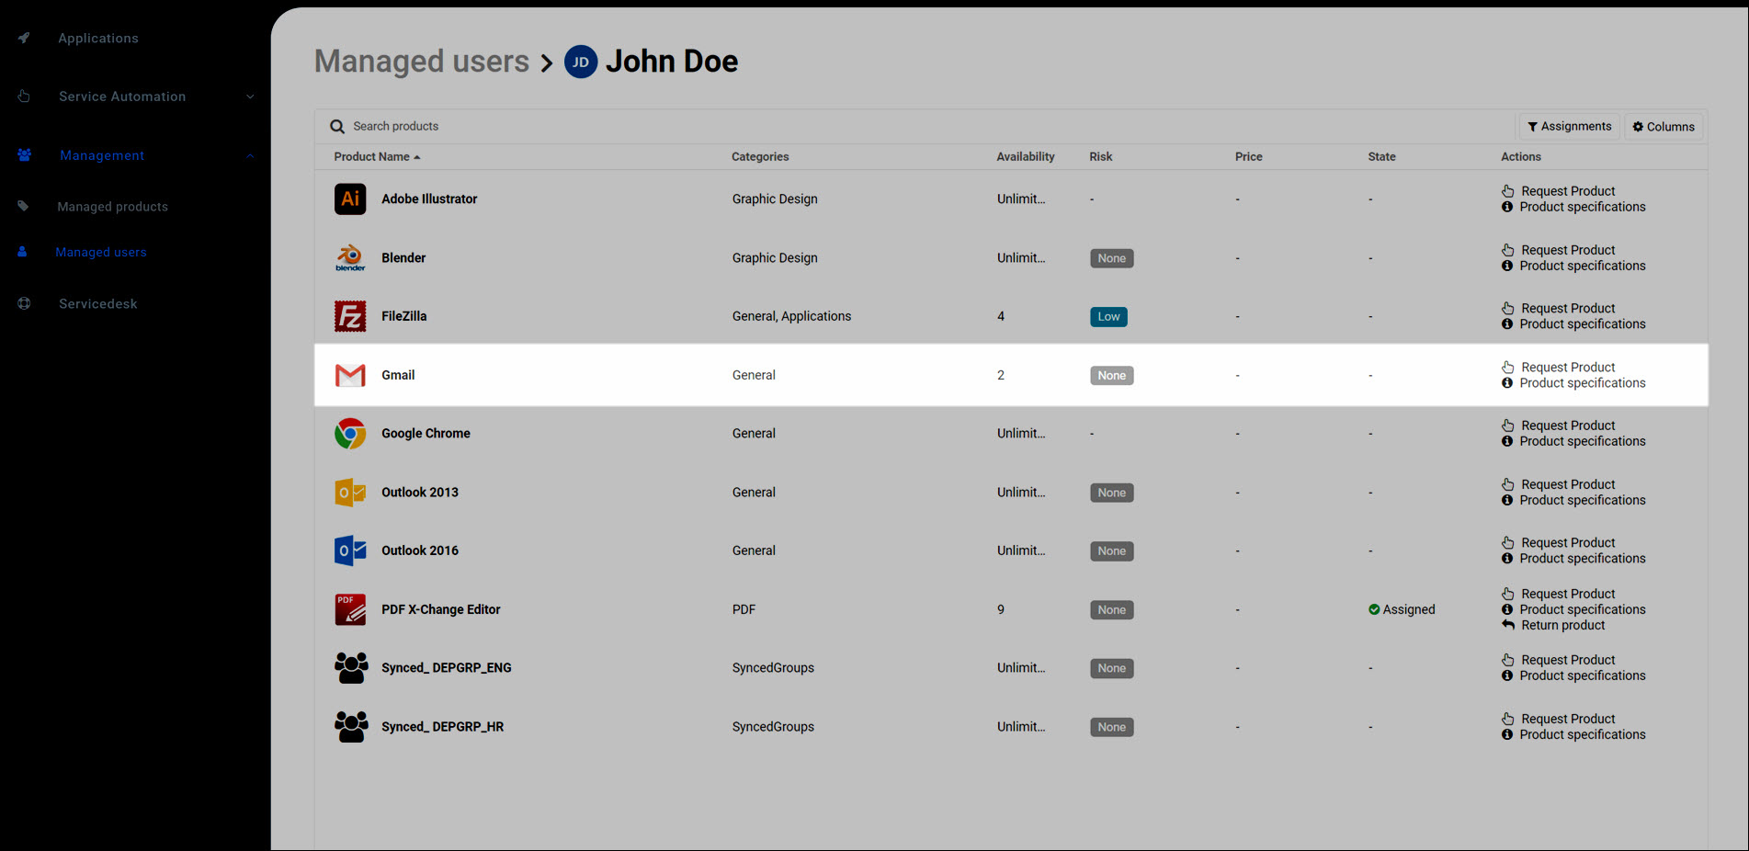The image size is (1749, 851).
Task: Click the JD user avatar badge
Action: 581,62
